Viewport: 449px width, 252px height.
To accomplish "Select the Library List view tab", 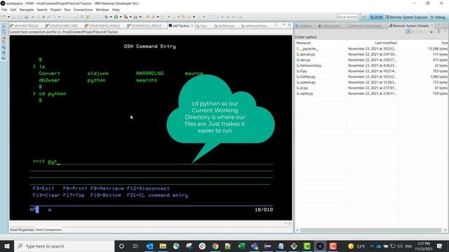I will [329, 26].
